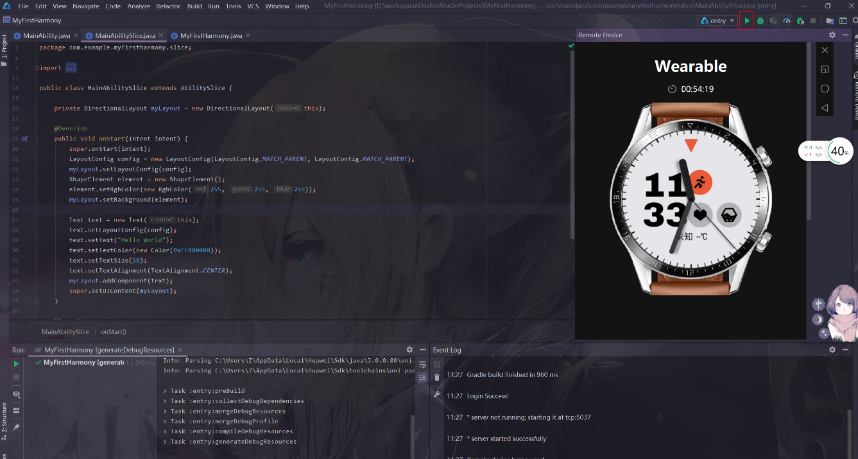The image size is (858, 459).
Task: Close the remote emulator with X icon
Action: tap(825, 50)
